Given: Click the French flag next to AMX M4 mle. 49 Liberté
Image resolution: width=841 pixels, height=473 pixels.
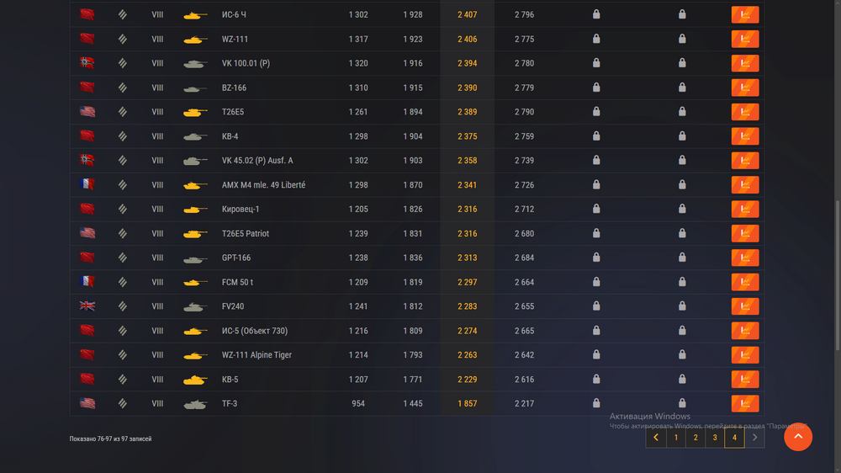Looking at the screenshot, I should [x=87, y=184].
